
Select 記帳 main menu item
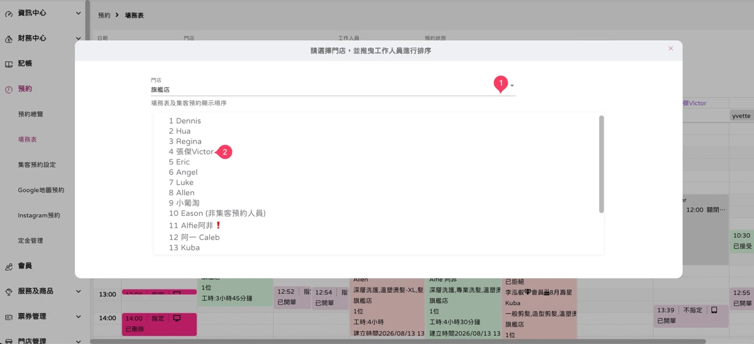pos(25,63)
